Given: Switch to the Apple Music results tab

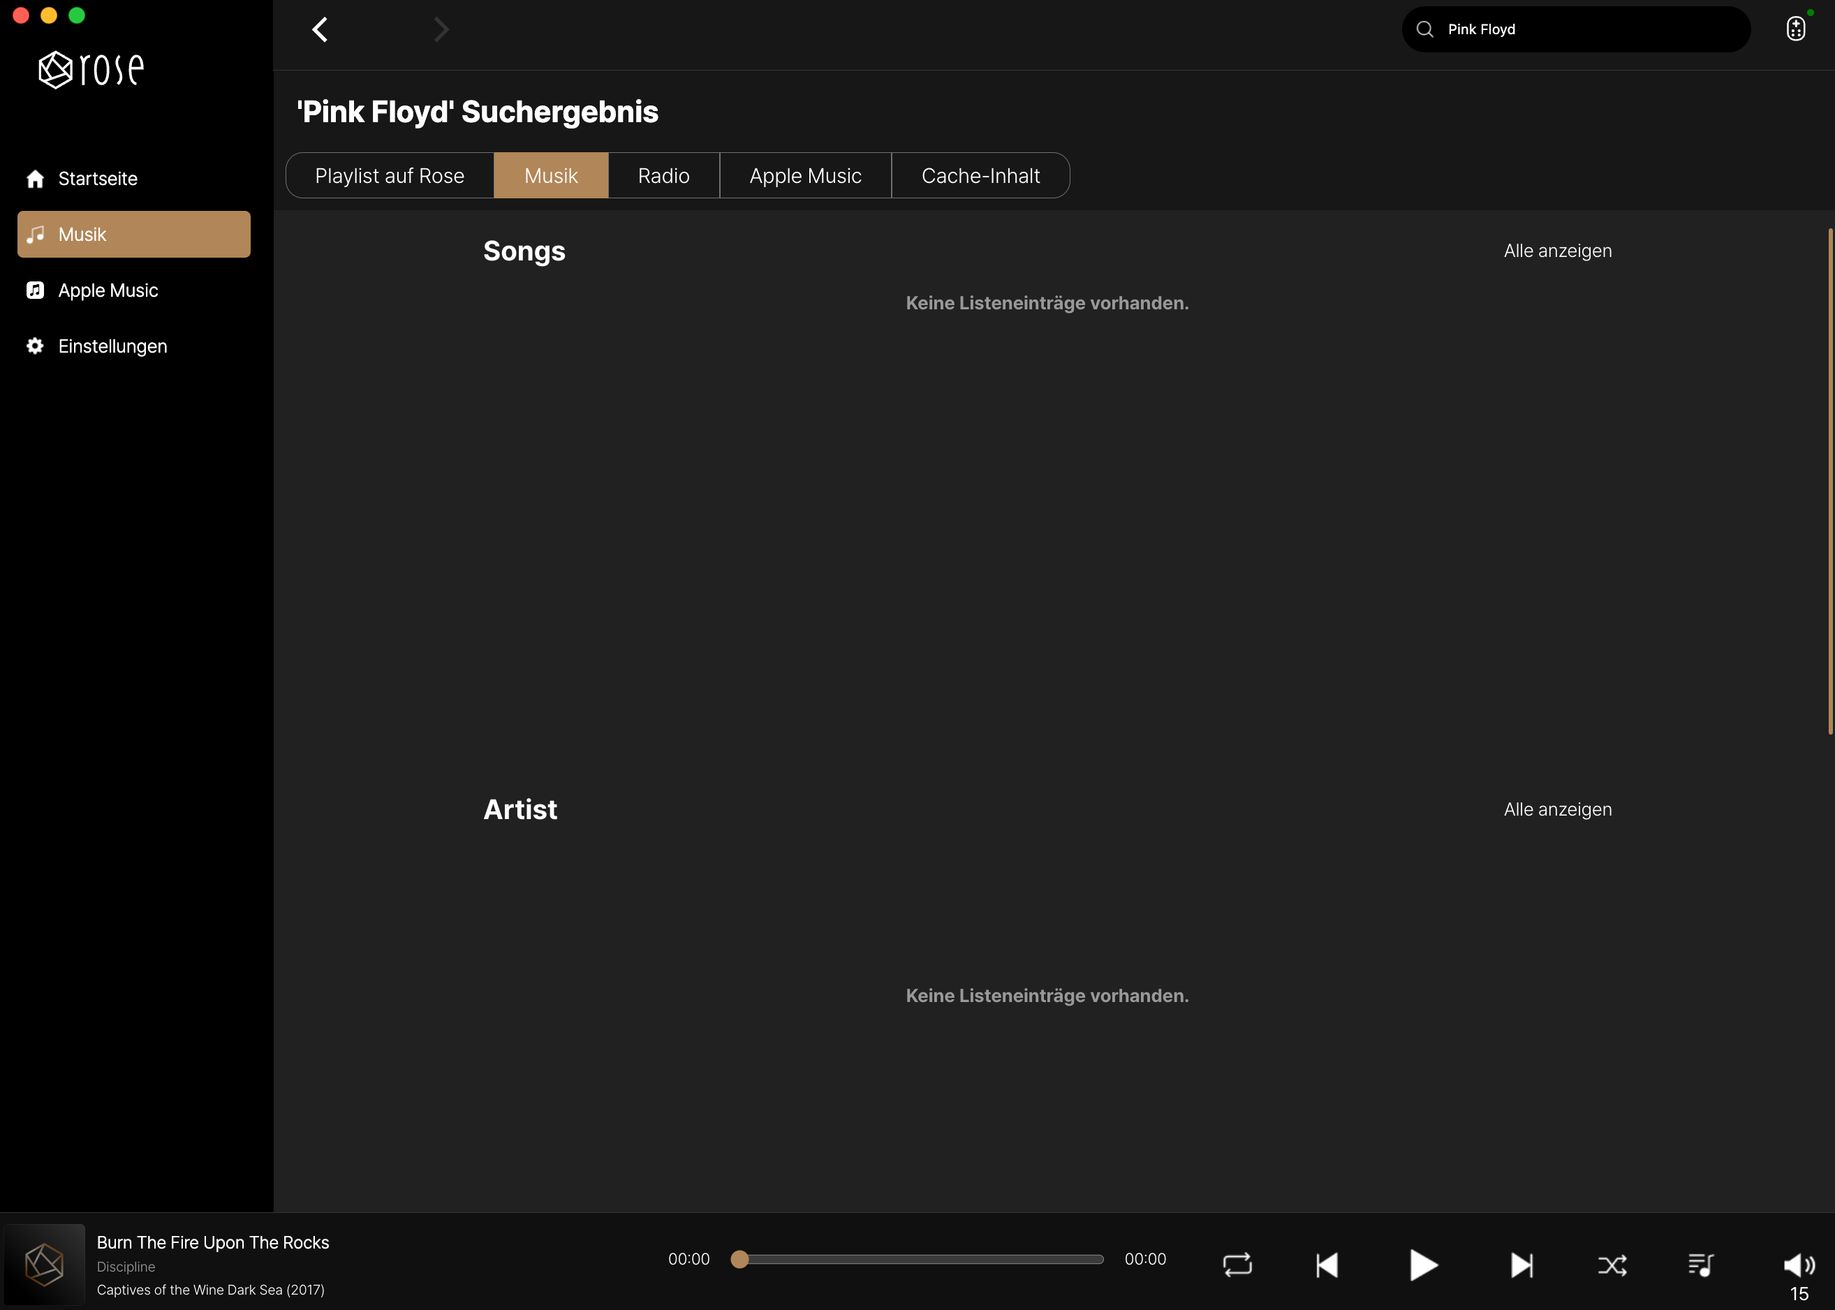Looking at the screenshot, I should point(806,175).
